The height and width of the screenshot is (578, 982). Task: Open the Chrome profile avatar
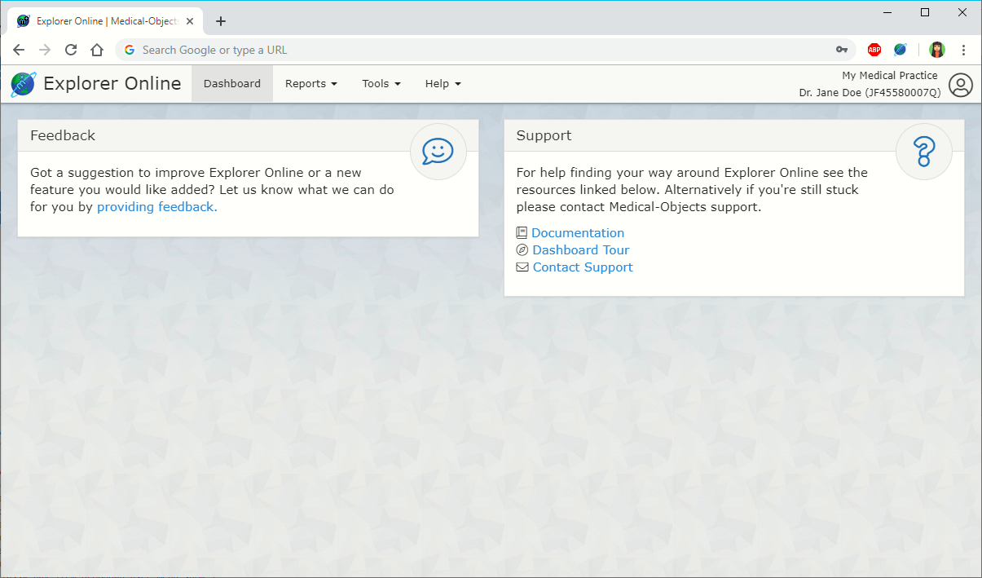tap(937, 50)
